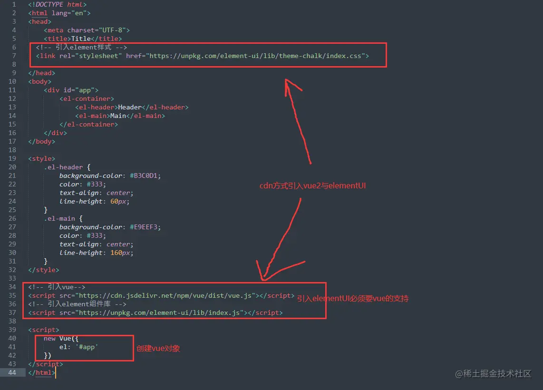Screen dimensions: 543x390
Task: Click the unpkg theme-chalk index.css stylesheet URL
Action: [x=255, y=56]
